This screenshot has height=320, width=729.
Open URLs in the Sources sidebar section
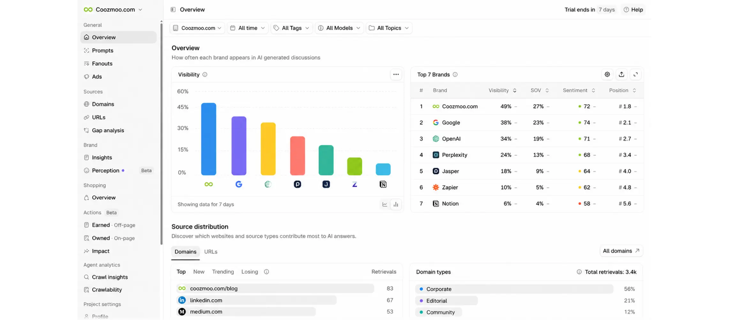tap(118, 117)
